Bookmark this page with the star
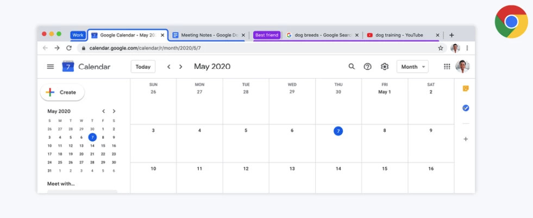Image resolution: width=533 pixels, height=218 pixels. pyautogui.click(x=441, y=48)
